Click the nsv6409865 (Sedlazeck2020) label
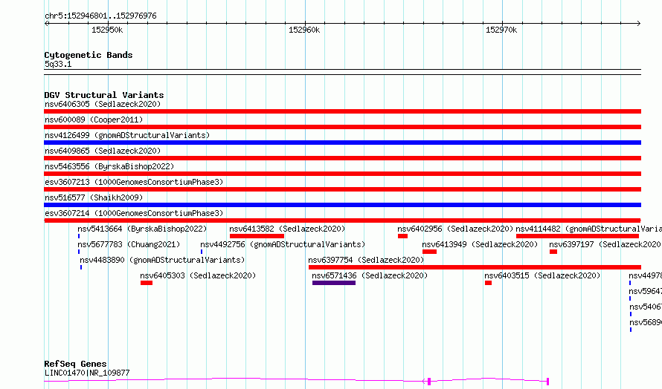This screenshot has width=662, height=389. pyautogui.click(x=103, y=151)
